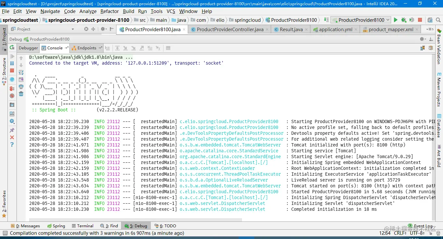Toggle the Database side panel
This screenshot has width=443, height=239.
(439, 126)
